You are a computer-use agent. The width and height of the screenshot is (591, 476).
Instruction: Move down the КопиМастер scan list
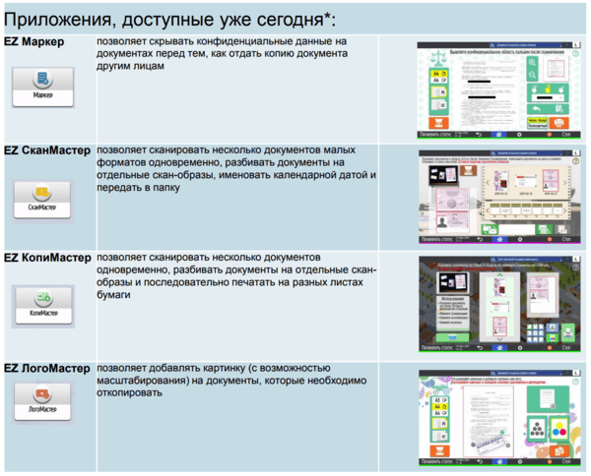(500, 339)
